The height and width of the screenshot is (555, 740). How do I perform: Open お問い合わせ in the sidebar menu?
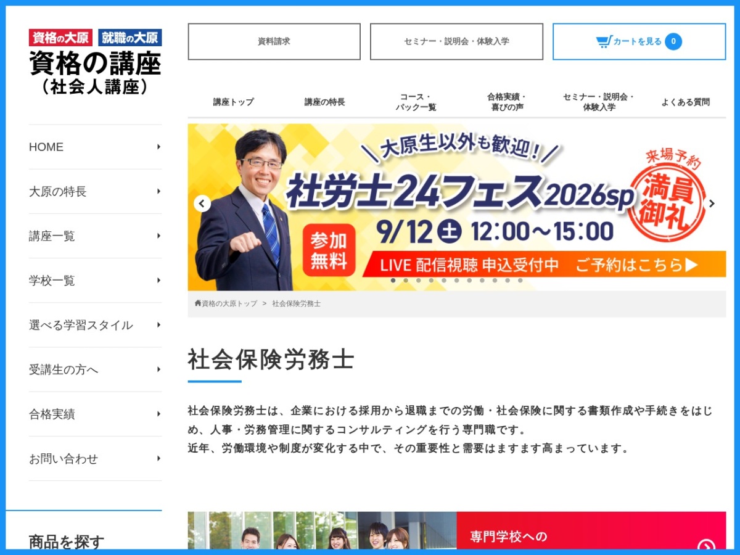[96, 459]
